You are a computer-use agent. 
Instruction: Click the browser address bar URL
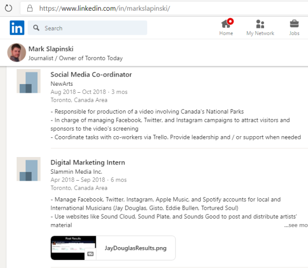104,8
